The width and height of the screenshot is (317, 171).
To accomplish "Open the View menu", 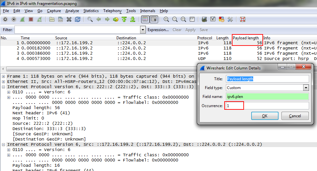I will click(29, 11).
